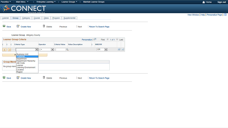Insert an open parenthesis button

tap(5, 50)
